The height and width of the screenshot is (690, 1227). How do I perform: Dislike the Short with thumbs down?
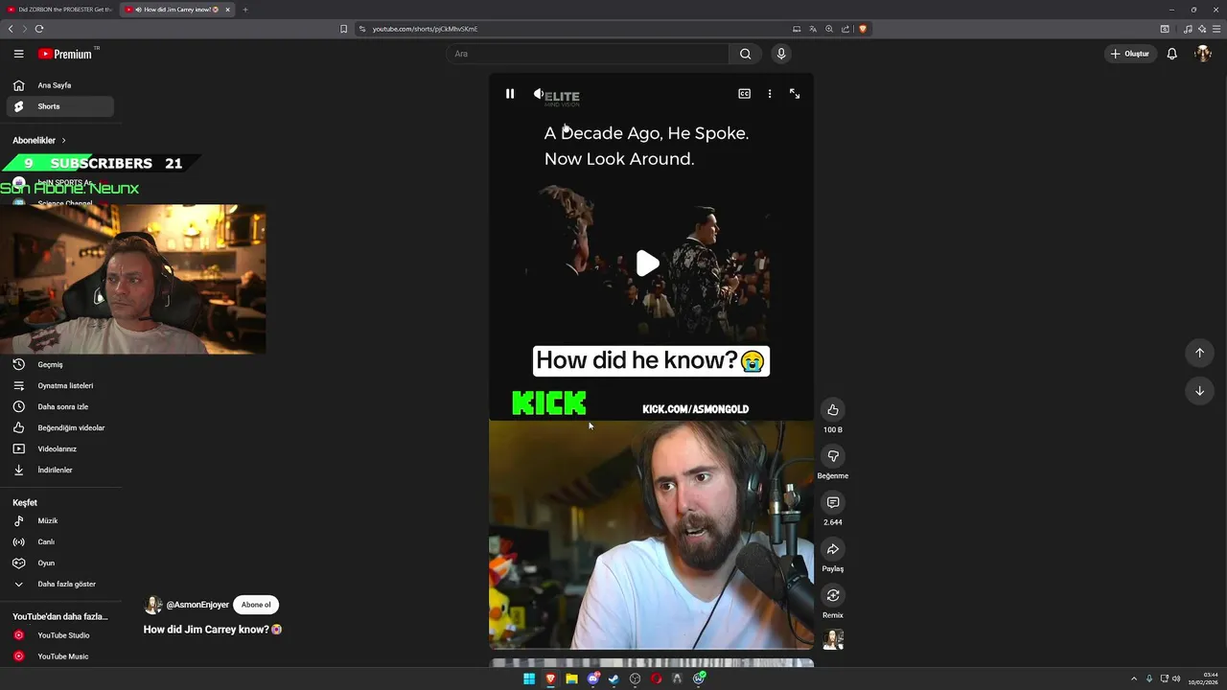(833, 456)
